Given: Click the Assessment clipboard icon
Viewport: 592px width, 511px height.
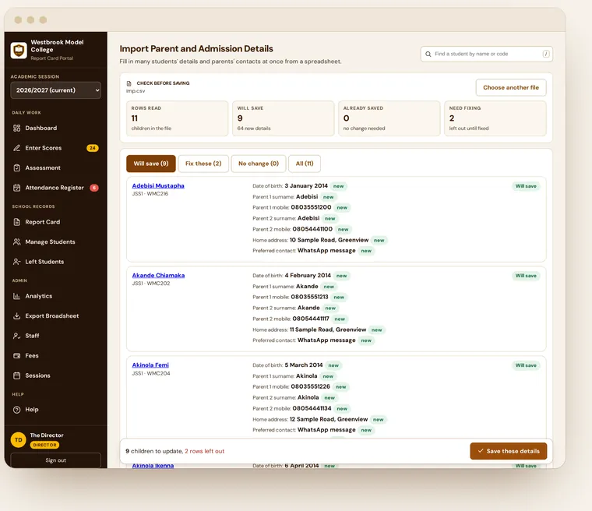Looking at the screenshot, I should click(16, 167).
